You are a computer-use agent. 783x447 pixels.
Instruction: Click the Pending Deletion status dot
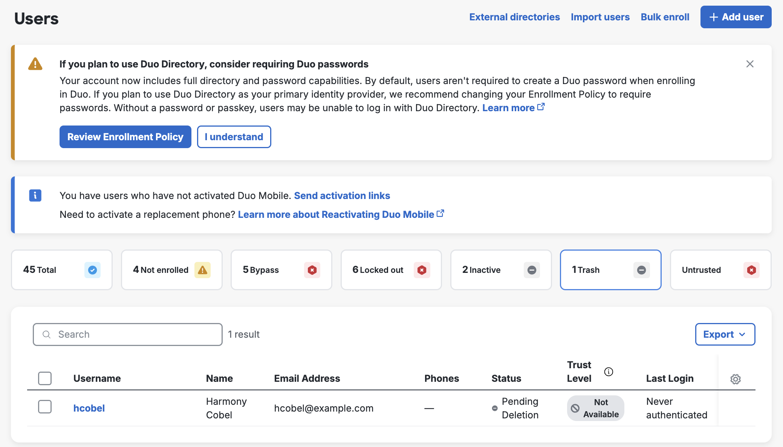[495, 408]
